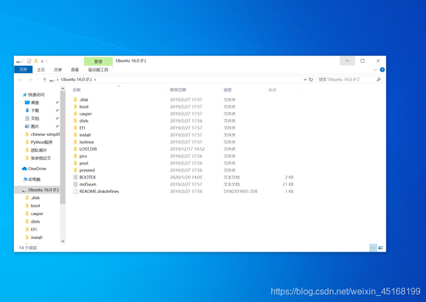Open the 文件 ribbon menu

(x=23, y=69)
